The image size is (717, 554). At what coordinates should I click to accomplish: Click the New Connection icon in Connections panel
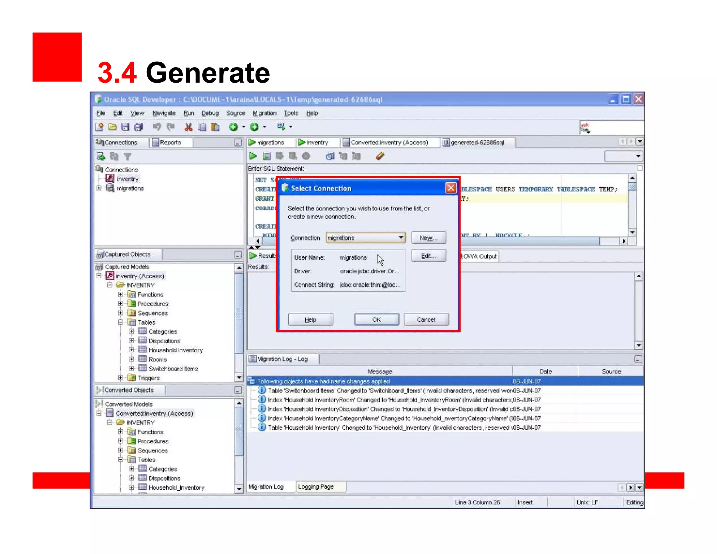pos(101,156)
